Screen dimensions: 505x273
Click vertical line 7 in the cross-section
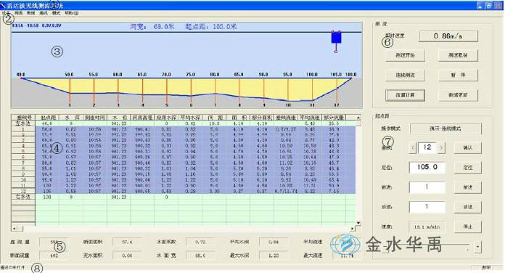[x=215, y=90]
